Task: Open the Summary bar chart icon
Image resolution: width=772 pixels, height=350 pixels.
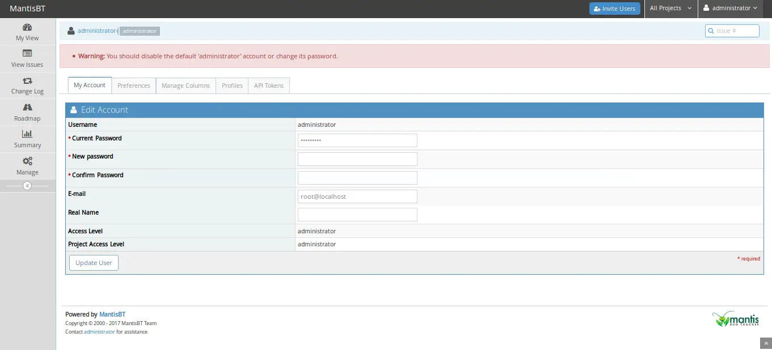Action: [27, 134]
